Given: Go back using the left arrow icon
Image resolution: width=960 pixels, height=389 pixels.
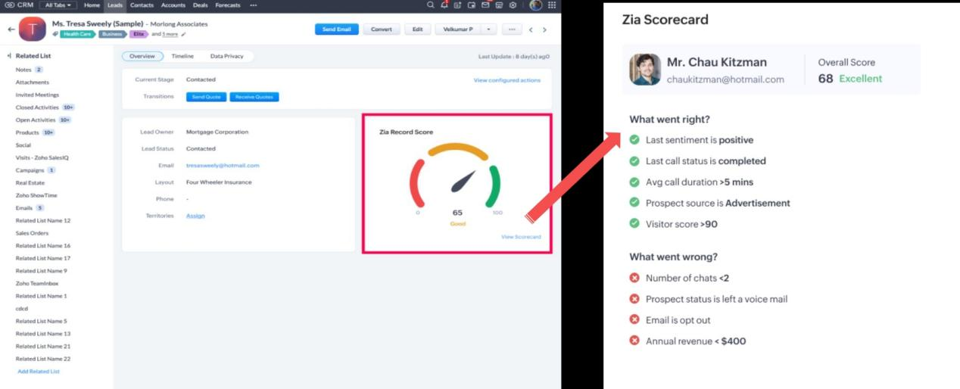Looking at the screenshot, I should 11,30.
